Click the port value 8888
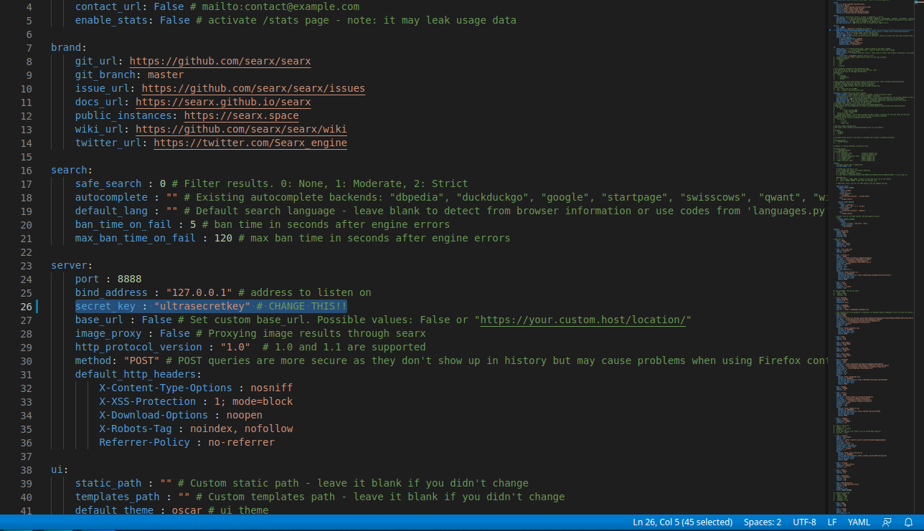The width and height of the screenshot is (924, 531). (129, 279)
